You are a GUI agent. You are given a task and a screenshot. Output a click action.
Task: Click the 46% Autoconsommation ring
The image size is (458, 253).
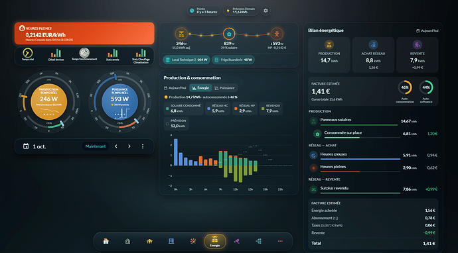pyautogui.click(x=405, y=87)
